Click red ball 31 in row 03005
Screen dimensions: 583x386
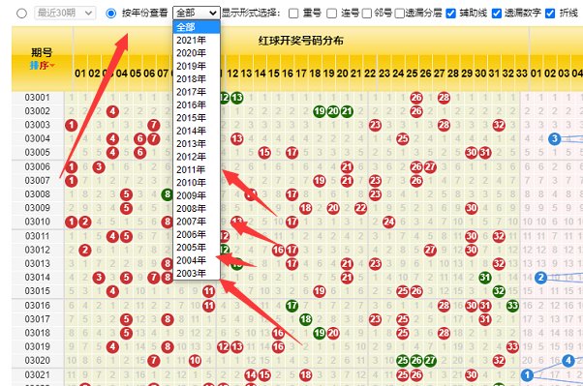point(485,153)
